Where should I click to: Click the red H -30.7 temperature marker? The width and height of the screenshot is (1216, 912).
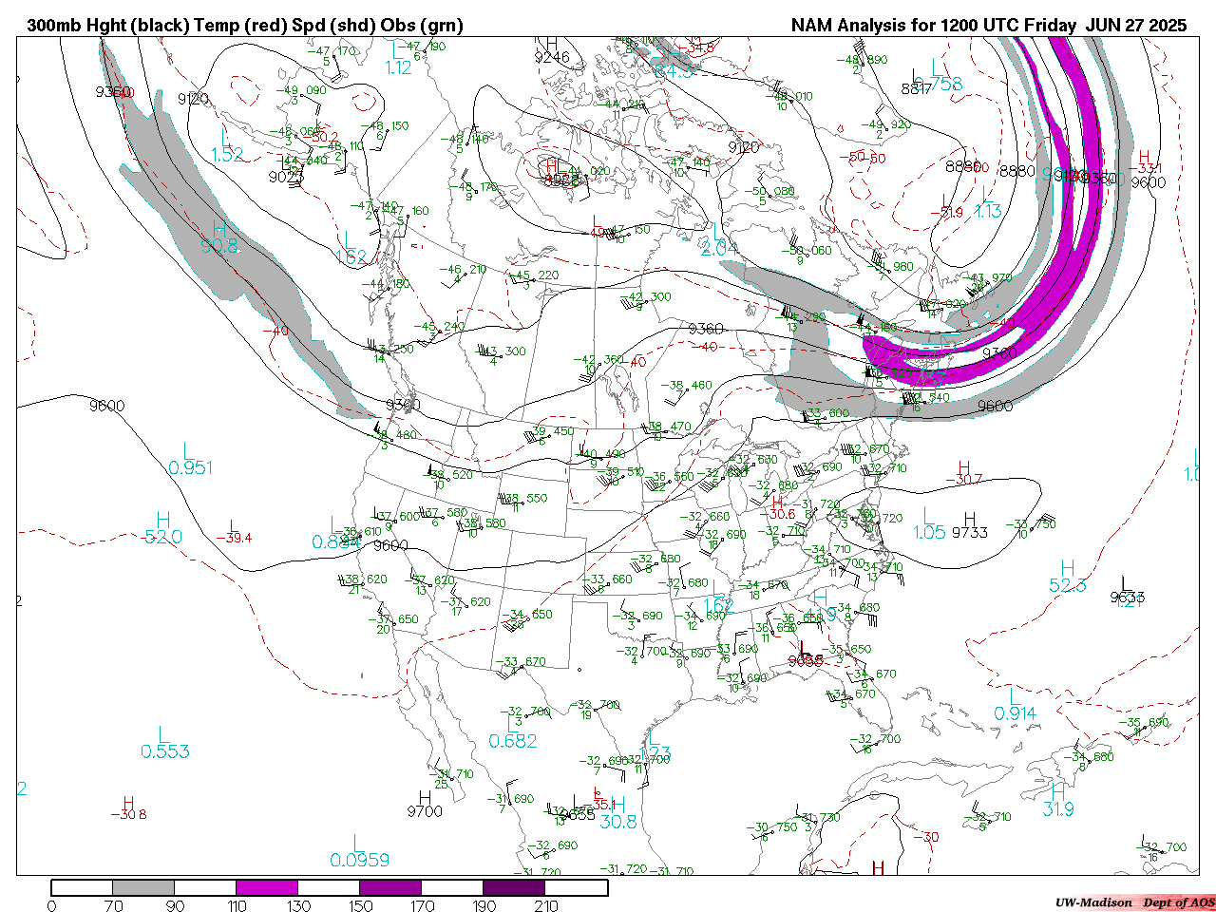(x=963, y=473)
